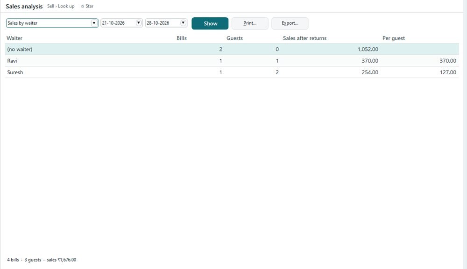Select the Suresh waiter row
The width and height of the screenshot is (467, 269).
click(232, 72)
